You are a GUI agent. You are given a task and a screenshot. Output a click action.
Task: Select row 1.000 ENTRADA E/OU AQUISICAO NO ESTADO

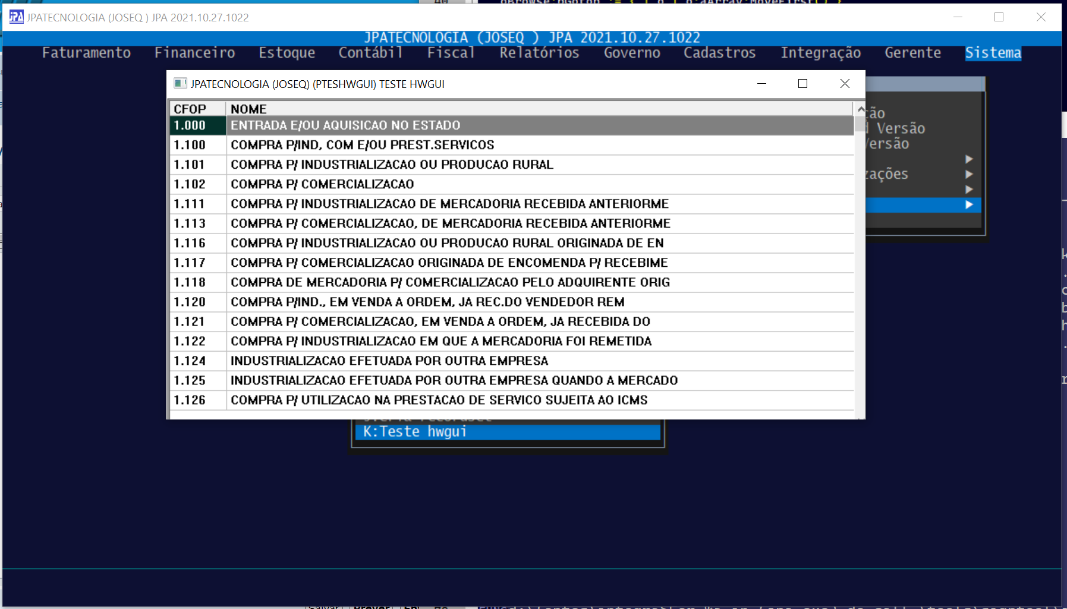(x=512, y=125)
